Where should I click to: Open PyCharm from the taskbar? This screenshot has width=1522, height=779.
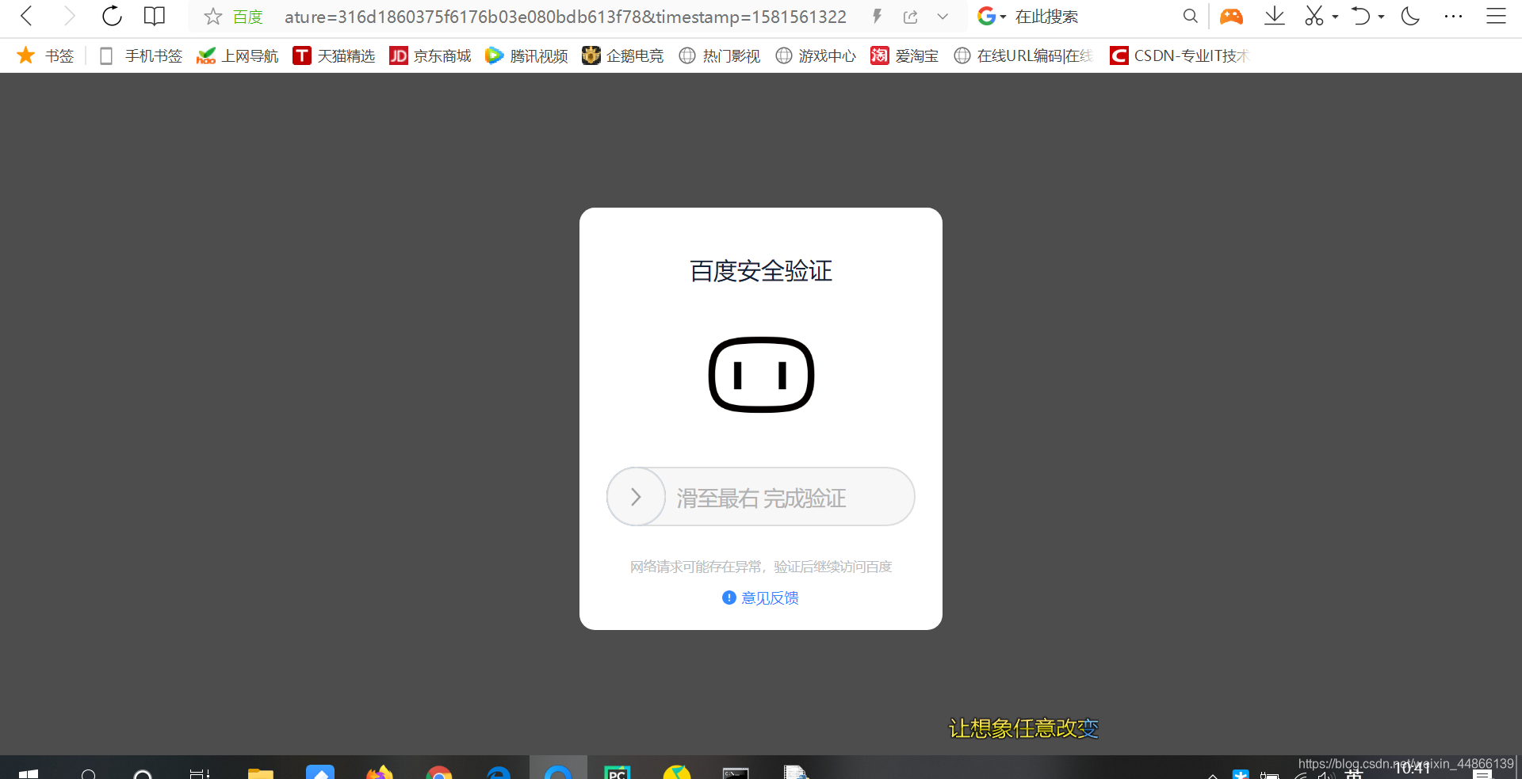[x=618, y=773]
